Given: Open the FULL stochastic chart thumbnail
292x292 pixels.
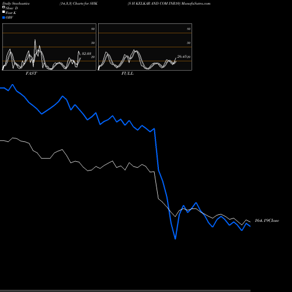Looking at the screenshot, I should [x=145, y=47].
